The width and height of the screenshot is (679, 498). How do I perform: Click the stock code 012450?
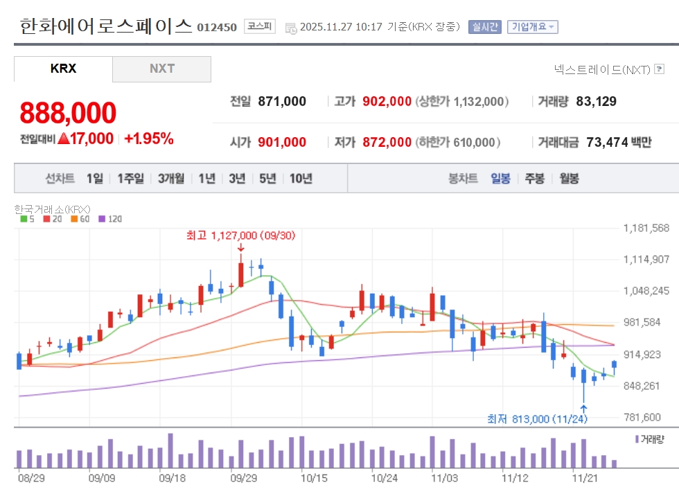217,28
